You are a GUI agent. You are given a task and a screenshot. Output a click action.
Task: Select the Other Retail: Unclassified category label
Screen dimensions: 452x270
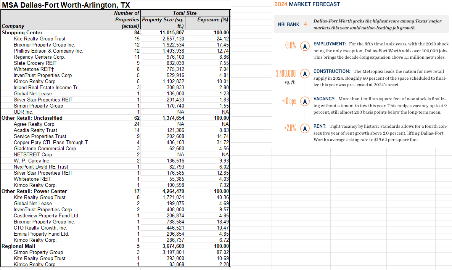pos(32,118)
